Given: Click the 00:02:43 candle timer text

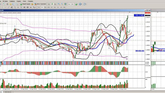Looking at the screenshot, I should pyautogui.click(x=140, y=51).
